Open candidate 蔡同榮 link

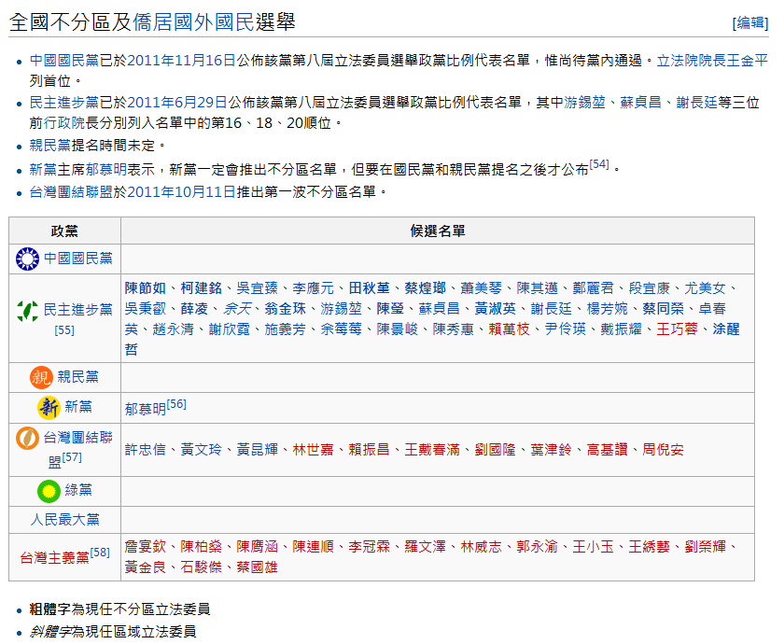click(x=664, y=309)
